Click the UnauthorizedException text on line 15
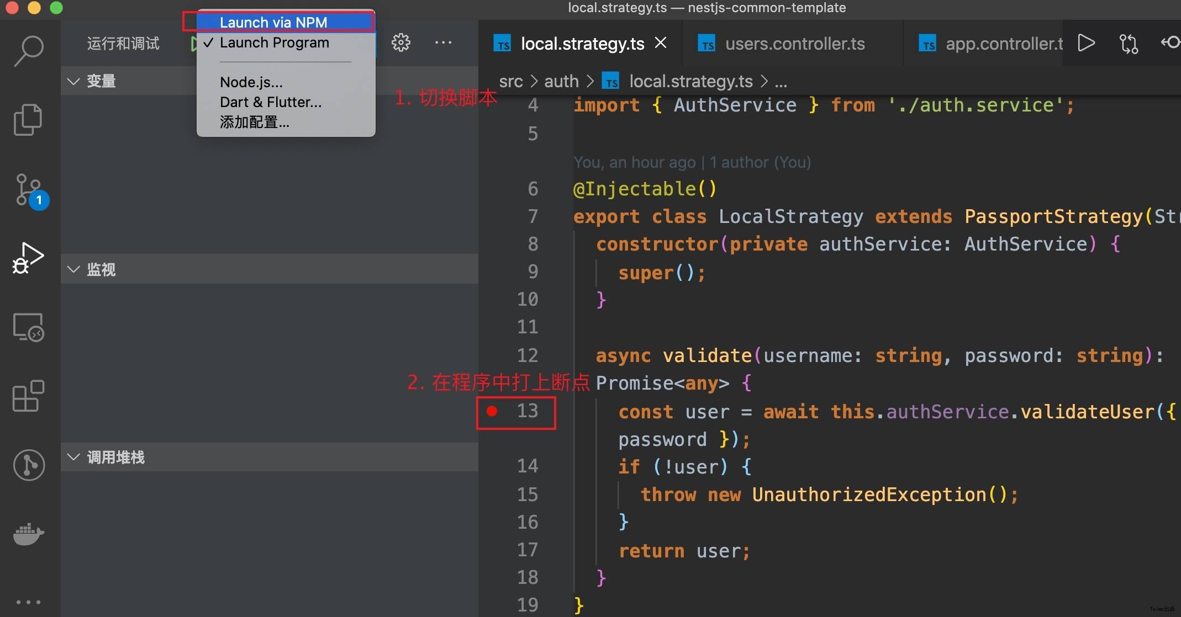Image resolution: width=1181 pixels, height=617 pixels. click(x=869, y=494)
